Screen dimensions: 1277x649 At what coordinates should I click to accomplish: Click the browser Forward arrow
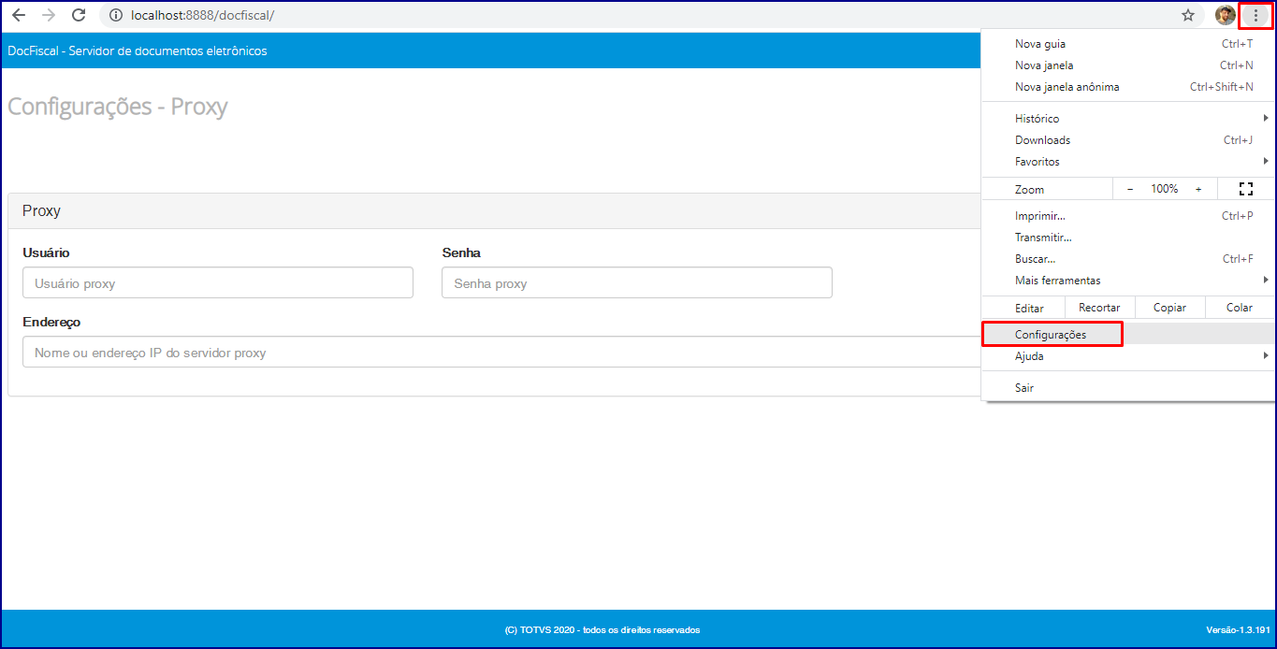point(49,15)
